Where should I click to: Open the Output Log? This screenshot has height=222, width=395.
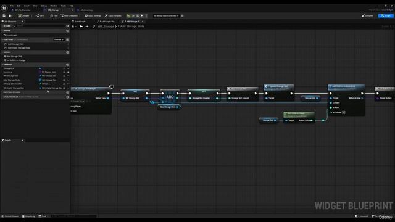[28, 216]
